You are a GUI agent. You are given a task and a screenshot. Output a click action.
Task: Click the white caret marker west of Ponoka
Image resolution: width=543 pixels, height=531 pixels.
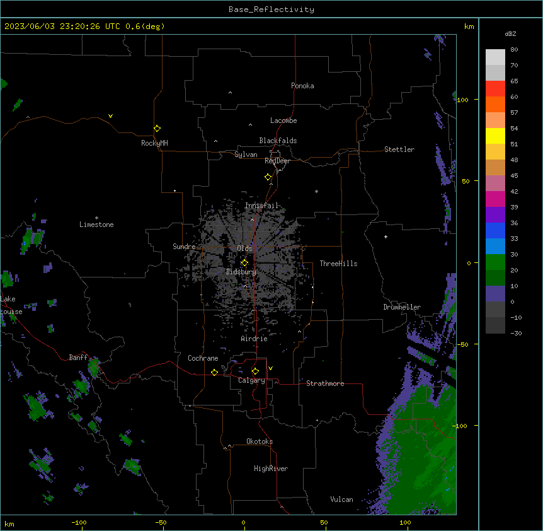231,93
